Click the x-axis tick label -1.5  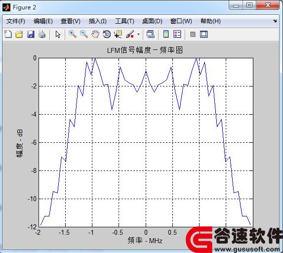pos(64,232)
